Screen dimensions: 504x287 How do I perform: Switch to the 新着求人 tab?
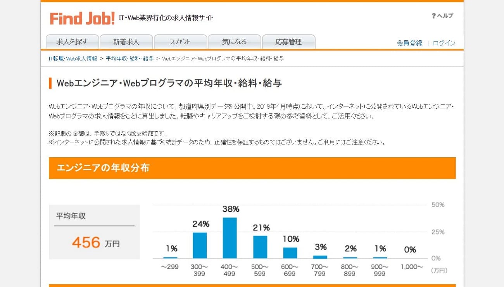(126, 42)
